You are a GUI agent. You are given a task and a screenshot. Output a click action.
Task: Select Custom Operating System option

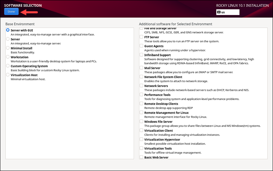click(x=8, y=66)
